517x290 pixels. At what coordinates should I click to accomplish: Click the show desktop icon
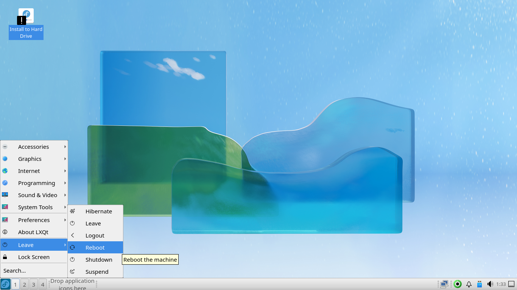pos(511,284)
